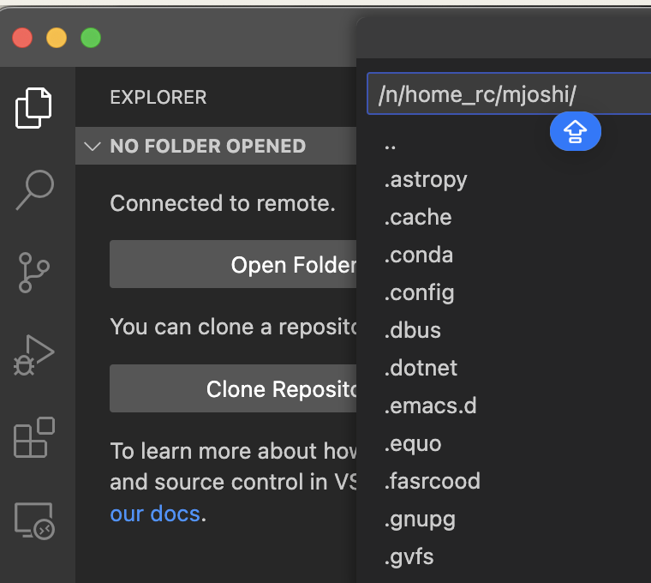Image resolution: width=651 pixels, height=583 pixels.
Task: Open the 'our docs' link
Action: pos(154,514)
